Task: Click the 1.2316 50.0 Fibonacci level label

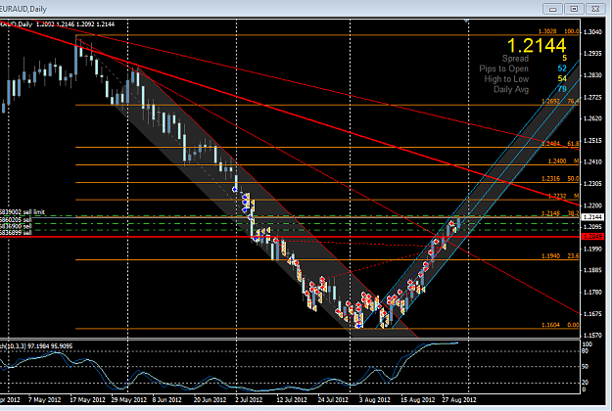Action: pyautogui.click(x=560, y=179)
